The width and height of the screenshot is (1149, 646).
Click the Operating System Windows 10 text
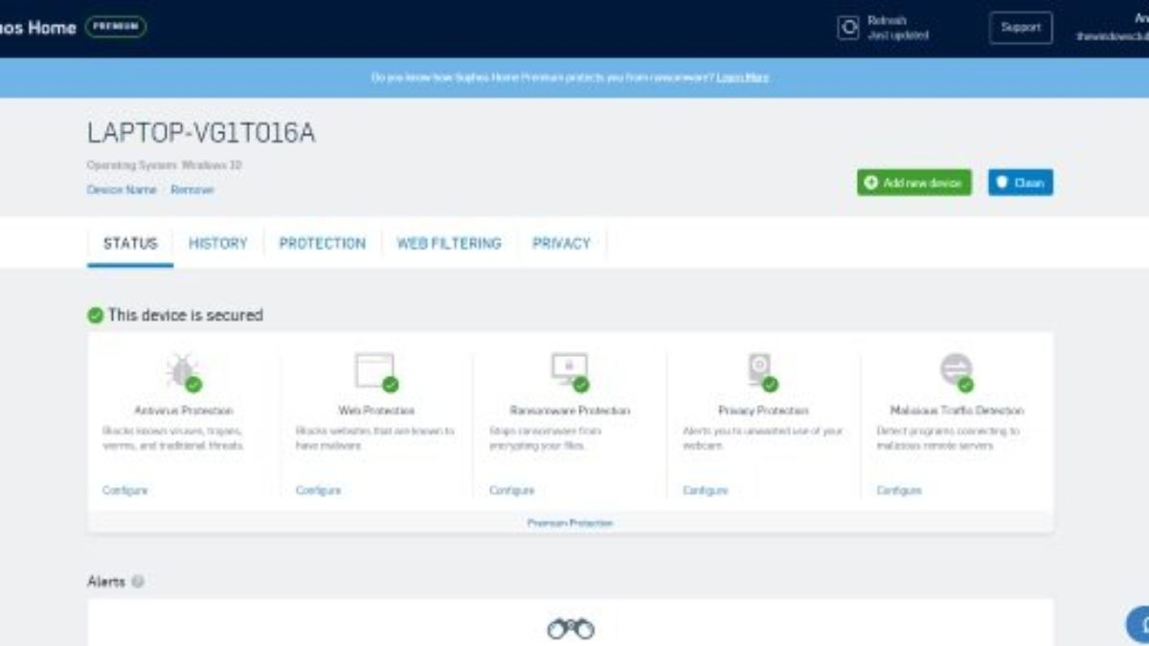(164, 165)
